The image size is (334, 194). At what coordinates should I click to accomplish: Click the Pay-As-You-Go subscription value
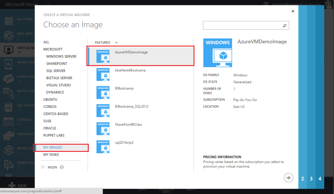point(245,100)
